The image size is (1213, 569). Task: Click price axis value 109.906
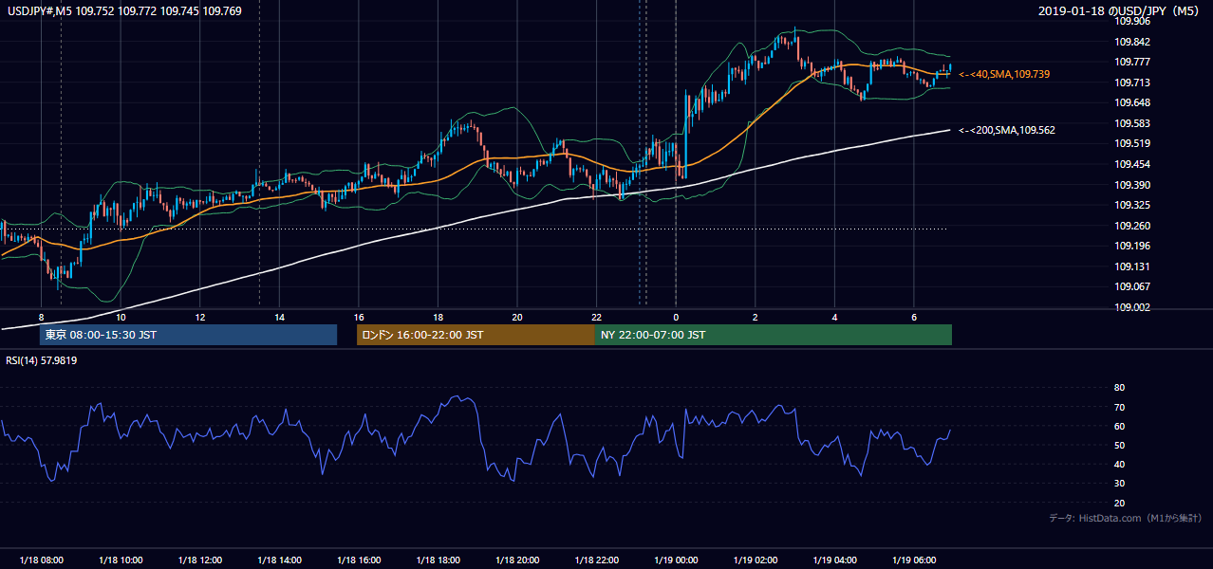point(1132,21)
